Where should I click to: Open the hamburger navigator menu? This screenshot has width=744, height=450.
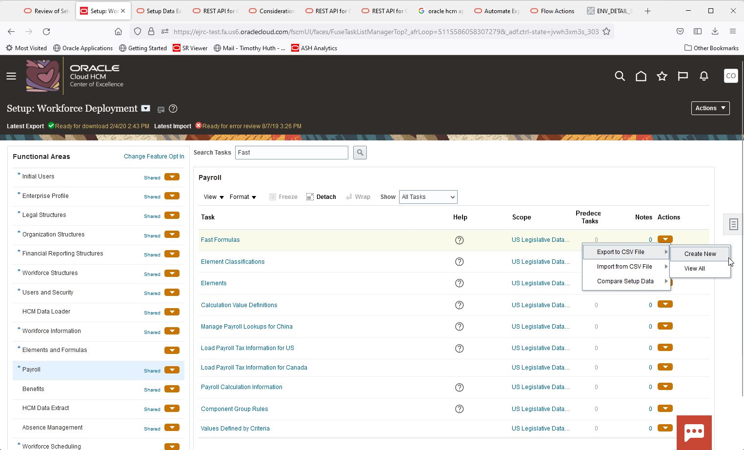click(x=11, y=76)
